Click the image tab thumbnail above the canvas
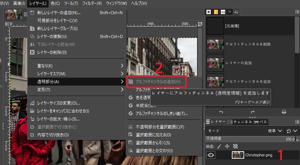 click(13, 14)
